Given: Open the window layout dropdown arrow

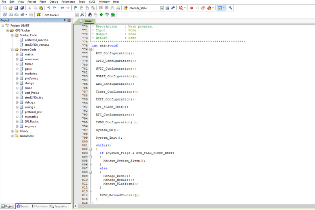Looking at the screenshot, I should point(224,8).
